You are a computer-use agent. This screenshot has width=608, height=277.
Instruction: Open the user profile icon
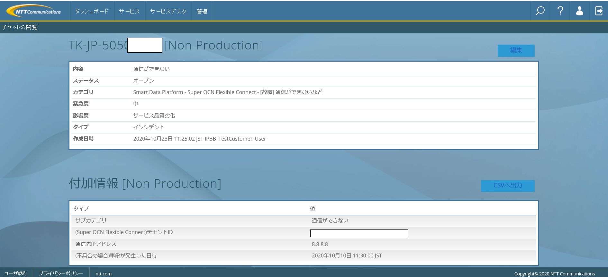579,11
